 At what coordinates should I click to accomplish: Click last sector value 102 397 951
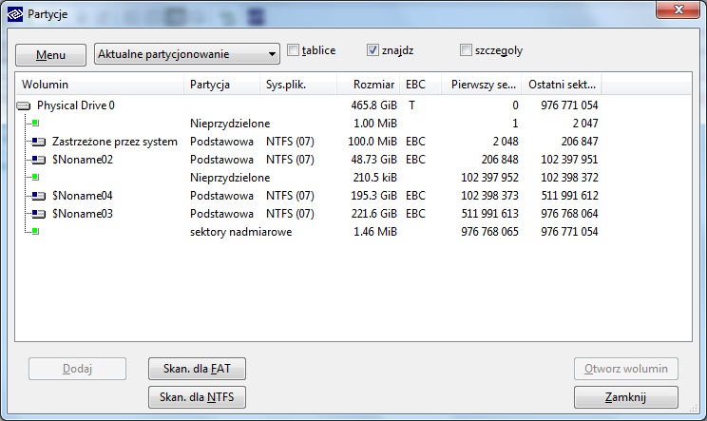(x=569, y=160)
